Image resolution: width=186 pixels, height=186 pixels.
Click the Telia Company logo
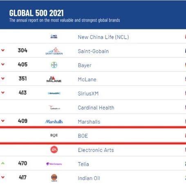[54, 164]
